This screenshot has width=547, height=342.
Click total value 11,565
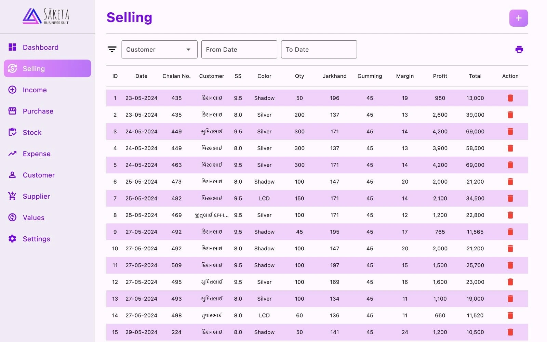[475, 232]
